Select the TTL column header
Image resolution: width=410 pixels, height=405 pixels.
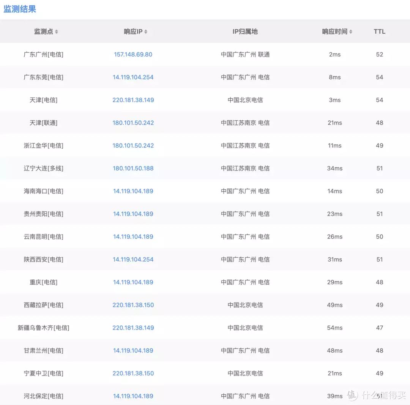point(379,32)
